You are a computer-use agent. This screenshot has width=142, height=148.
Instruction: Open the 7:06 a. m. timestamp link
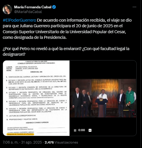(x=11, y=142)
